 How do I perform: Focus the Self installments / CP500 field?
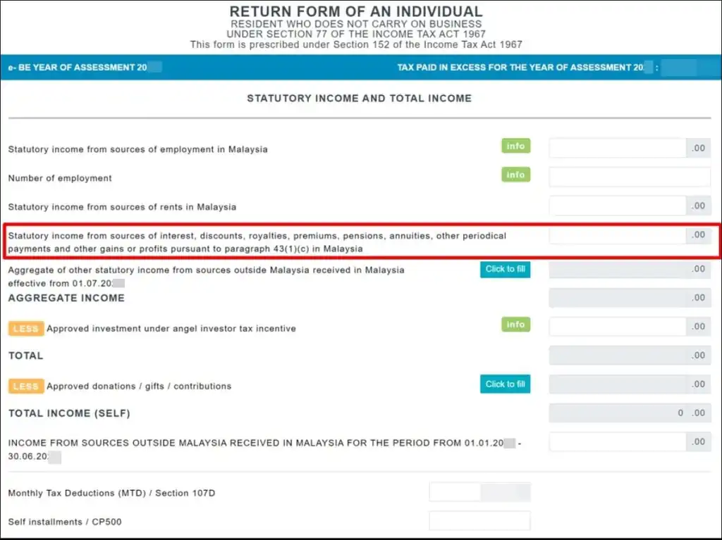pos(479,522)
